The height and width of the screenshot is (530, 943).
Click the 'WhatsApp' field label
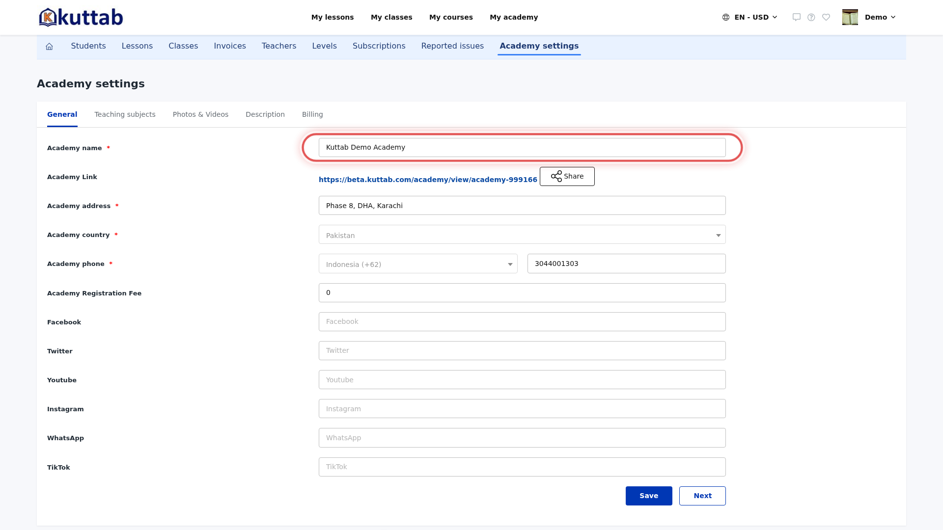[66, 438]
